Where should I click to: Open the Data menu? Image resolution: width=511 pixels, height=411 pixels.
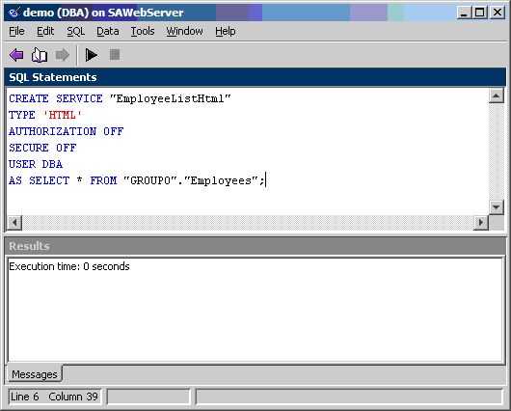(x=108, y=31)
